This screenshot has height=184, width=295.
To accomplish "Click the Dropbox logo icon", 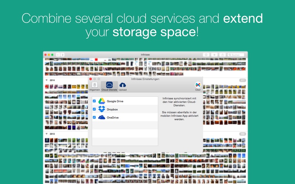I will click(x=102, y=109).
